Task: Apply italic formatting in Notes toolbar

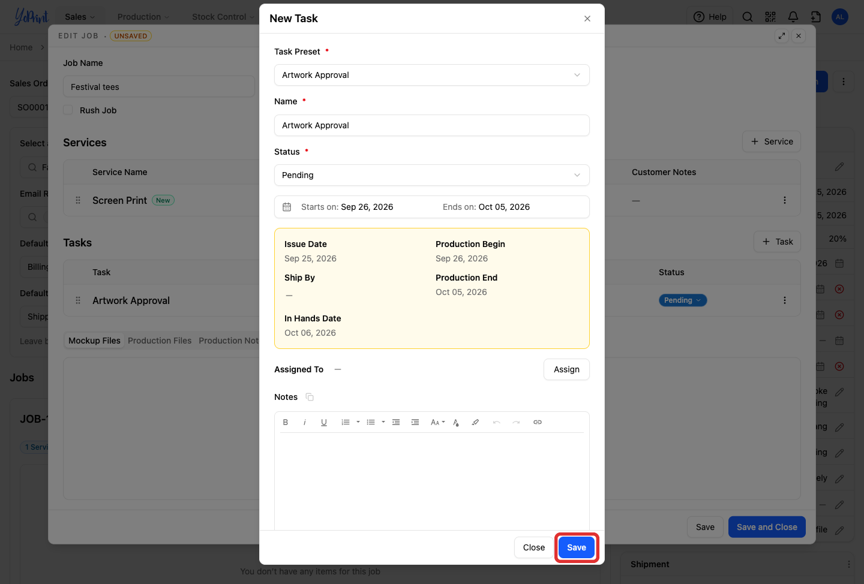Action: tap(305, 422)
